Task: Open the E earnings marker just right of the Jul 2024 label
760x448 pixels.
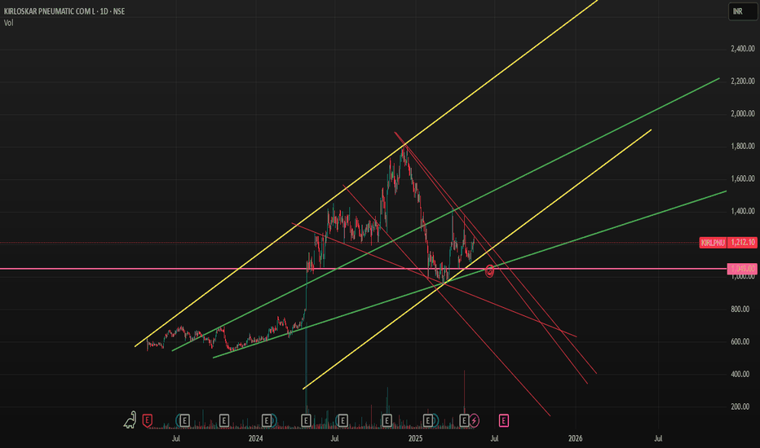Action: pyautogui.click(x=342, y=420)
